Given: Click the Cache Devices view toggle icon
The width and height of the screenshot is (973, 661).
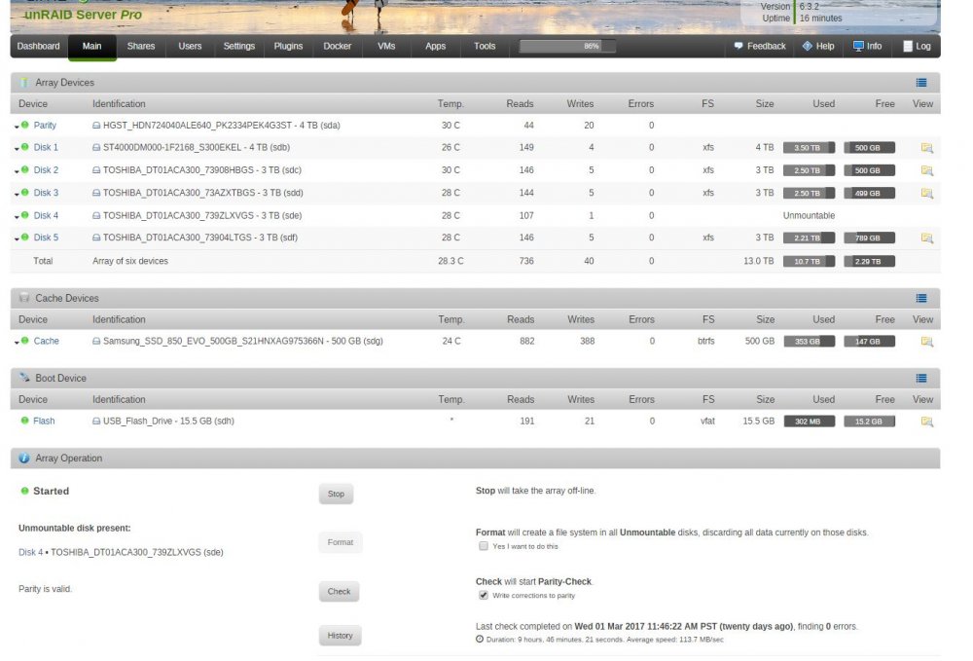Looking at the screenshot, I should pos(920,299).
